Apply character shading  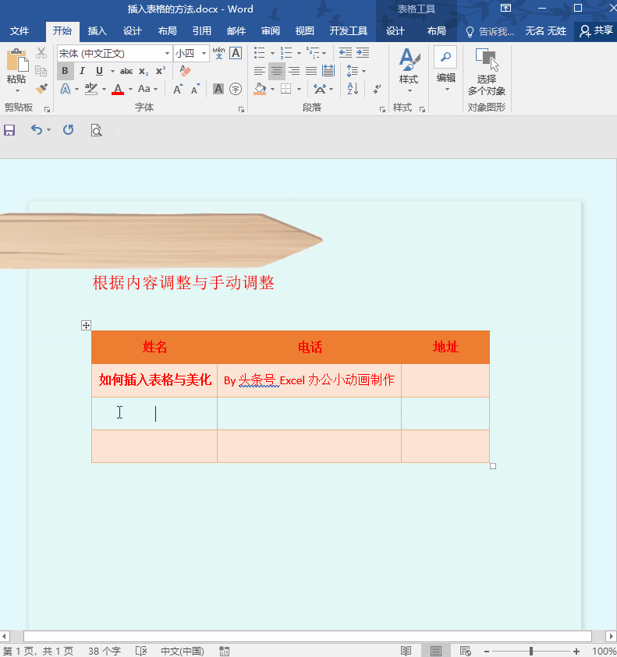point(218,89)
